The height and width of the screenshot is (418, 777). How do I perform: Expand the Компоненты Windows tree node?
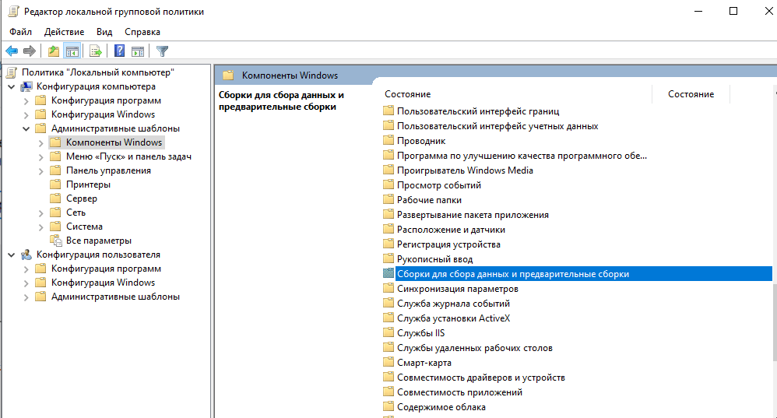[x=40, y=142]
